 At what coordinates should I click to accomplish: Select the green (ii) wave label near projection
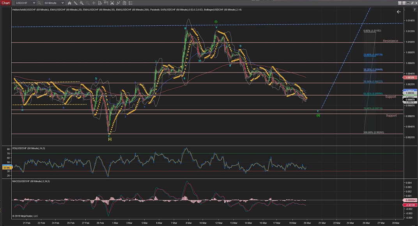tap(318, 115)
